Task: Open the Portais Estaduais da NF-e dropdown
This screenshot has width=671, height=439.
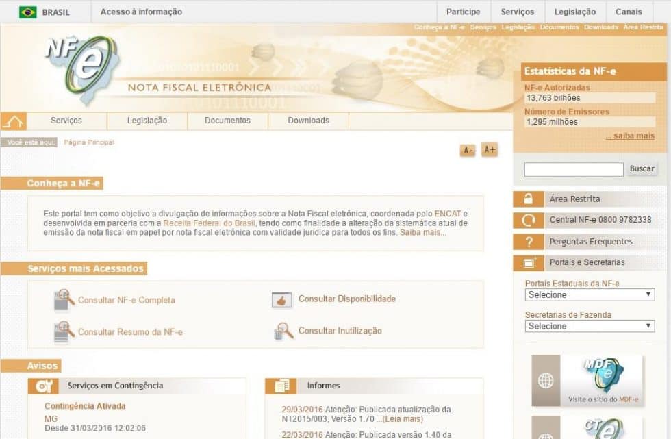Action: (x=590, y=294)
